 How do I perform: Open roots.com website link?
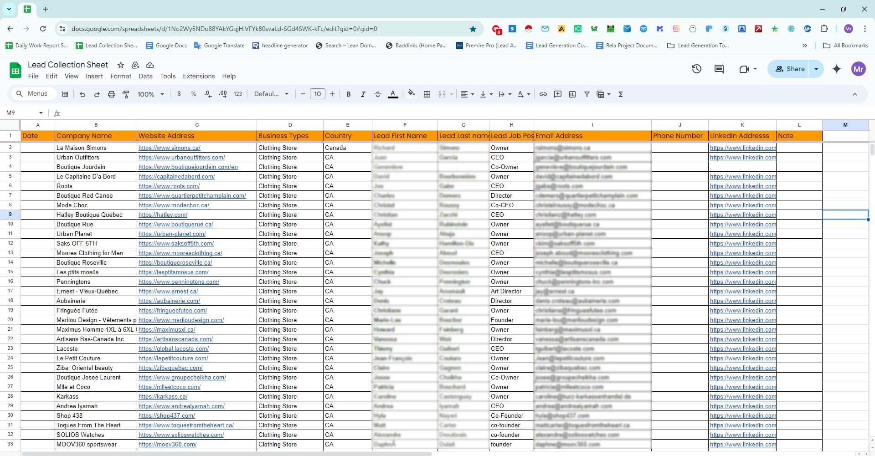tap(169, 186)
